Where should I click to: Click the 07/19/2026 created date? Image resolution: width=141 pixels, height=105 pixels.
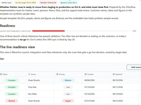[90, 87]
